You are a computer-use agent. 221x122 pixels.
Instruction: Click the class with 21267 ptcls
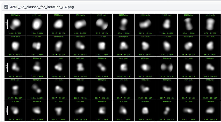123,24
